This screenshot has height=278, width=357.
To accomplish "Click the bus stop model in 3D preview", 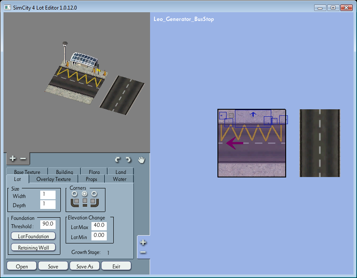I will click(x=84, y=60).
